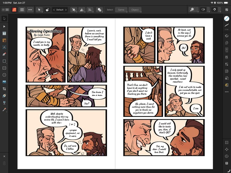This screenshot has width=231, height=173.
Task: Toggle the preflight/baseline icon next to Default
Action: pos(47,10)
